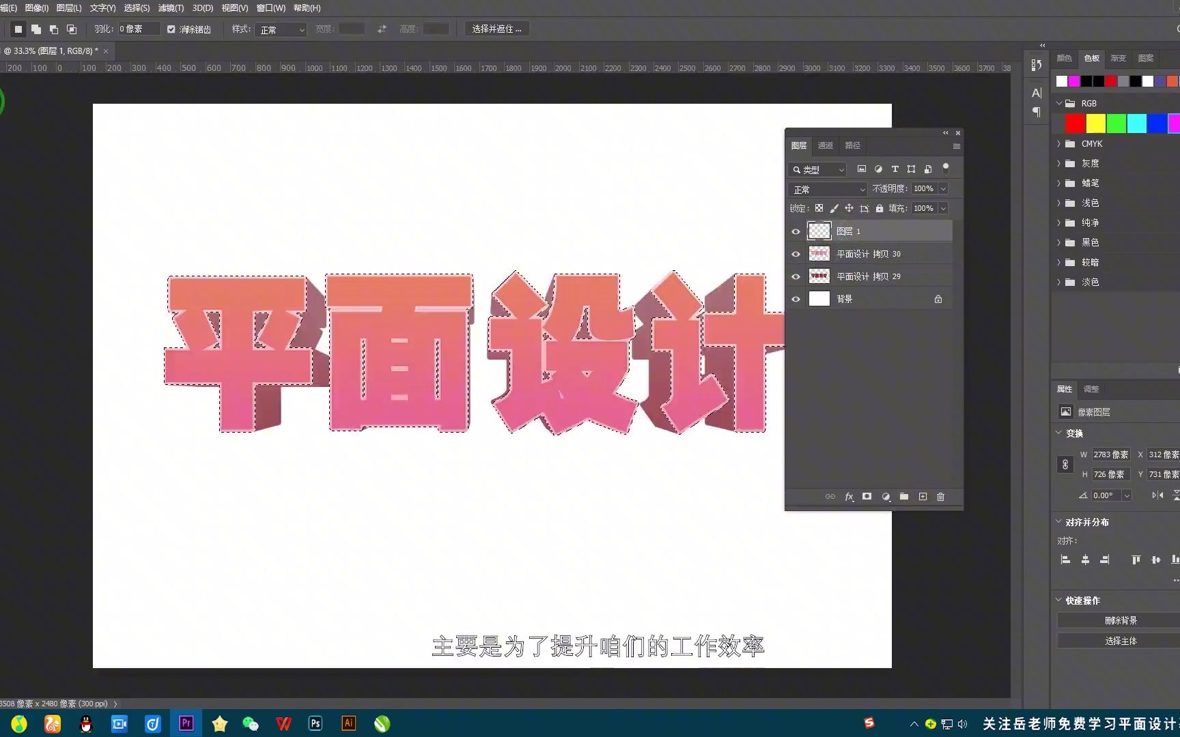Select the text layer filter icon
This screenshot has width=1180, height=737.
[895, 169]
